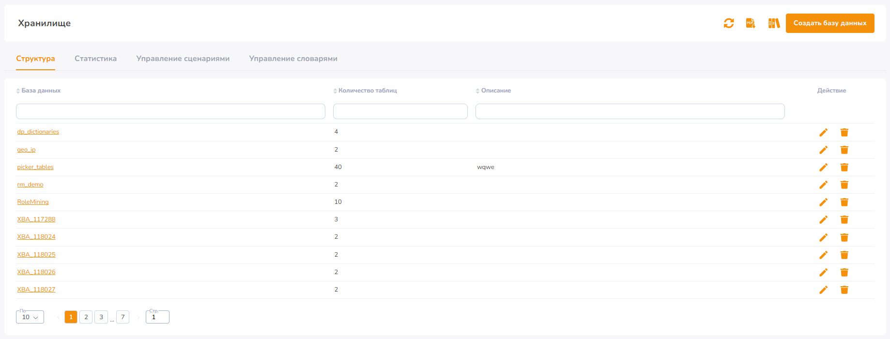Focus the Количество таблиц filter field
Screen dimensions: 890x339
click(x=400, y=111)
